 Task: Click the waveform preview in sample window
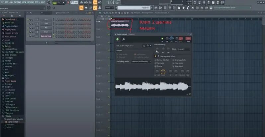pyautogui.click(x=153, y=86)
